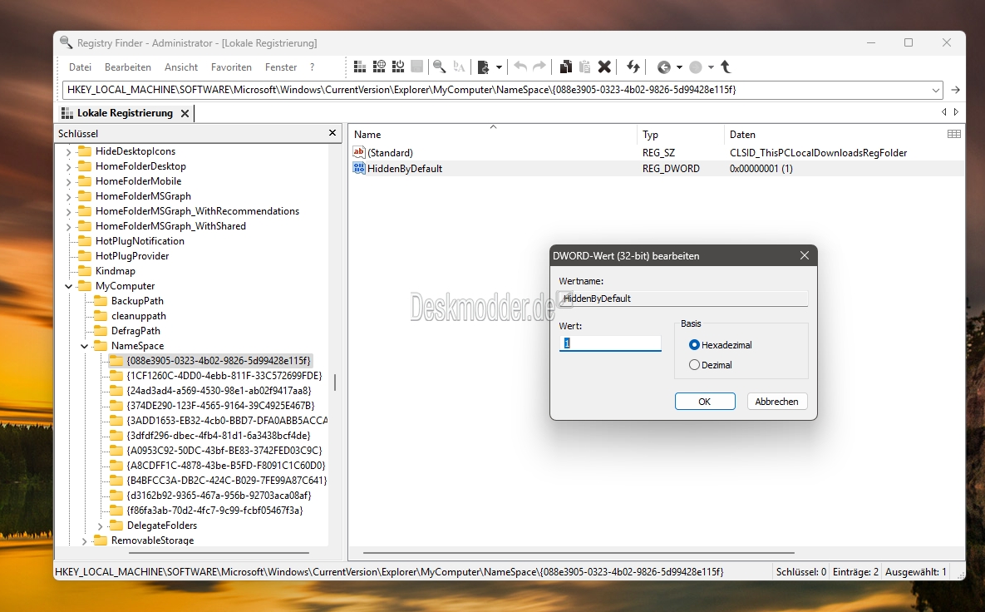Click the Replace icon in toolbar
The width and height of the screenshot is (985, 612).
pyautogui.click(x=459, y=67)
